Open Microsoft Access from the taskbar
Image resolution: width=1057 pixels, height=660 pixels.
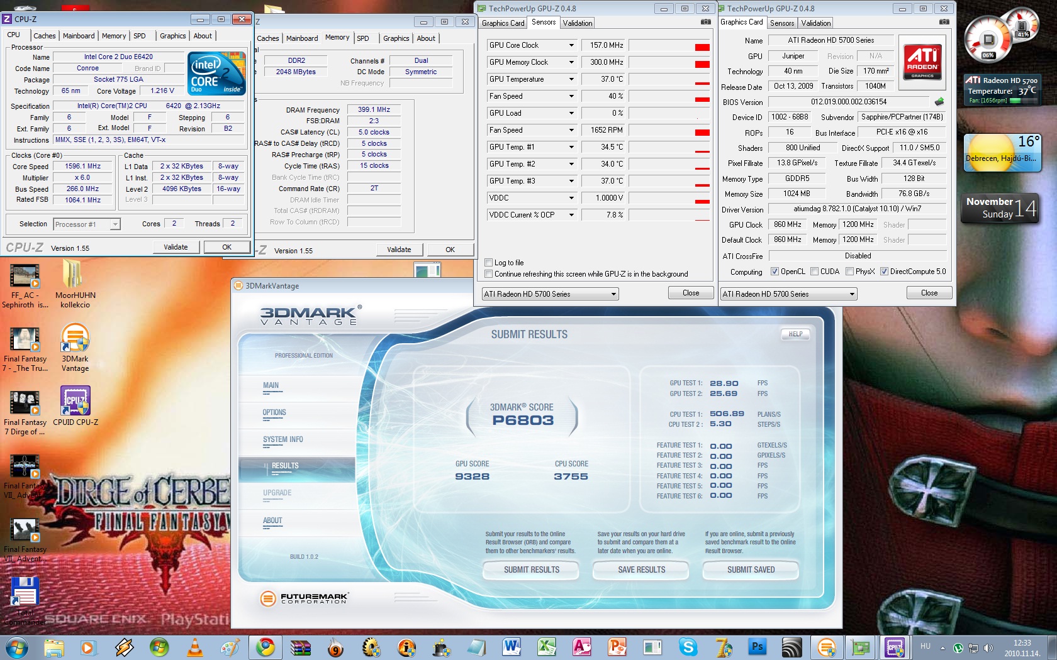(582, 647)
